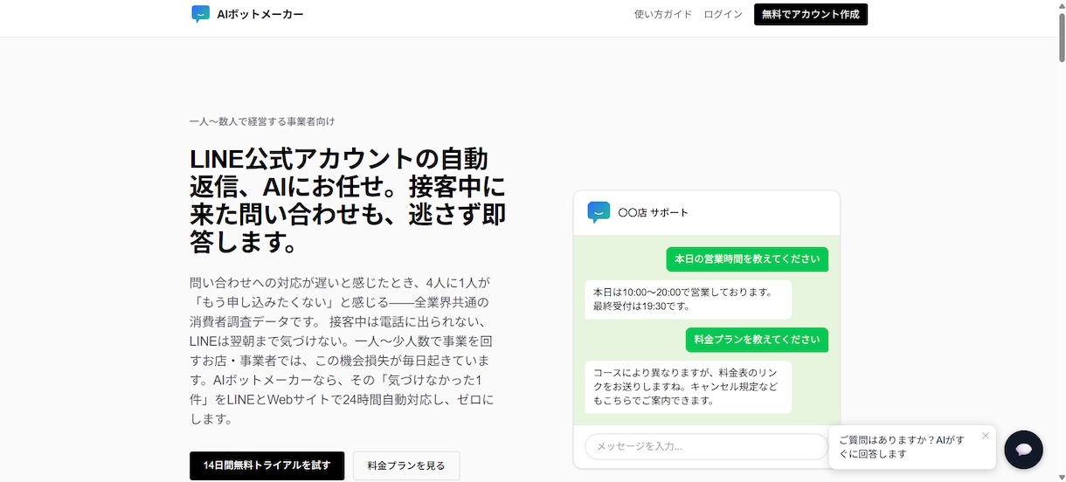Click the ご質問はありますか？ popup text

[902, 447]
